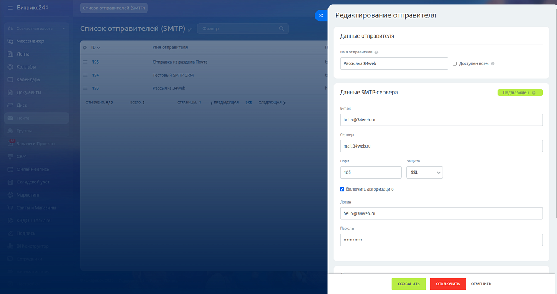Screen dimensions: 557x294
Task: Click the grid settings gear icon
Action: pyautogui.click(x=85, y=48)
